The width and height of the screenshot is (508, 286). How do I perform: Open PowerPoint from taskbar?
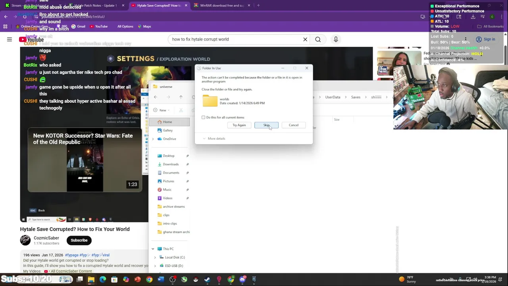pos(137,280)
